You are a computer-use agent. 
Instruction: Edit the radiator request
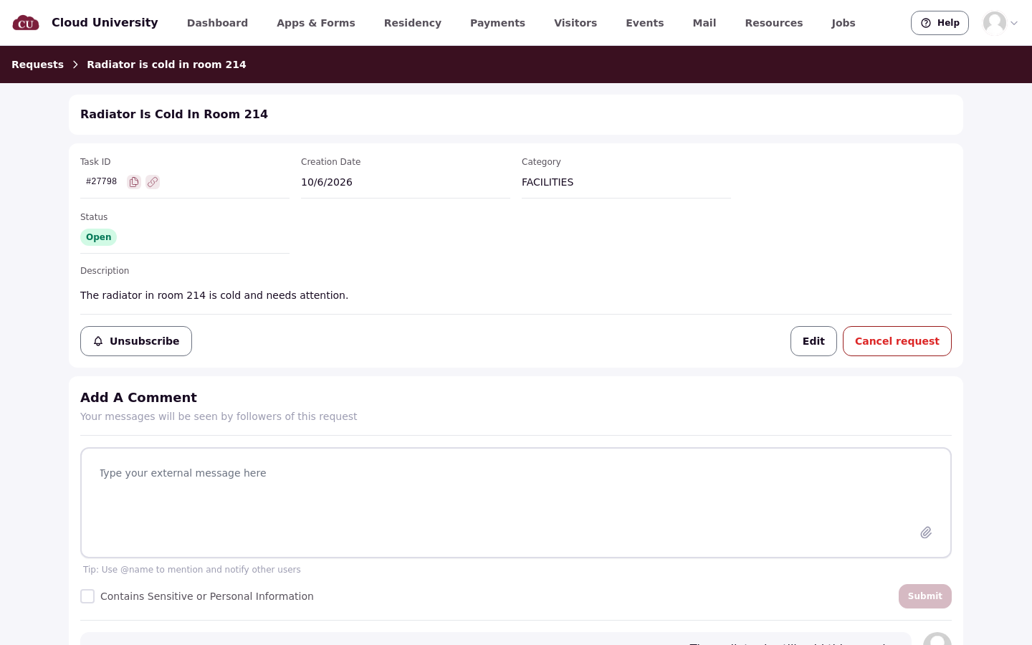(x=813, y=341)
